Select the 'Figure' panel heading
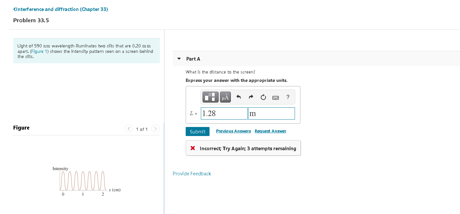The width and height of the screenshot is (460, 214). (x=21, y=128)
